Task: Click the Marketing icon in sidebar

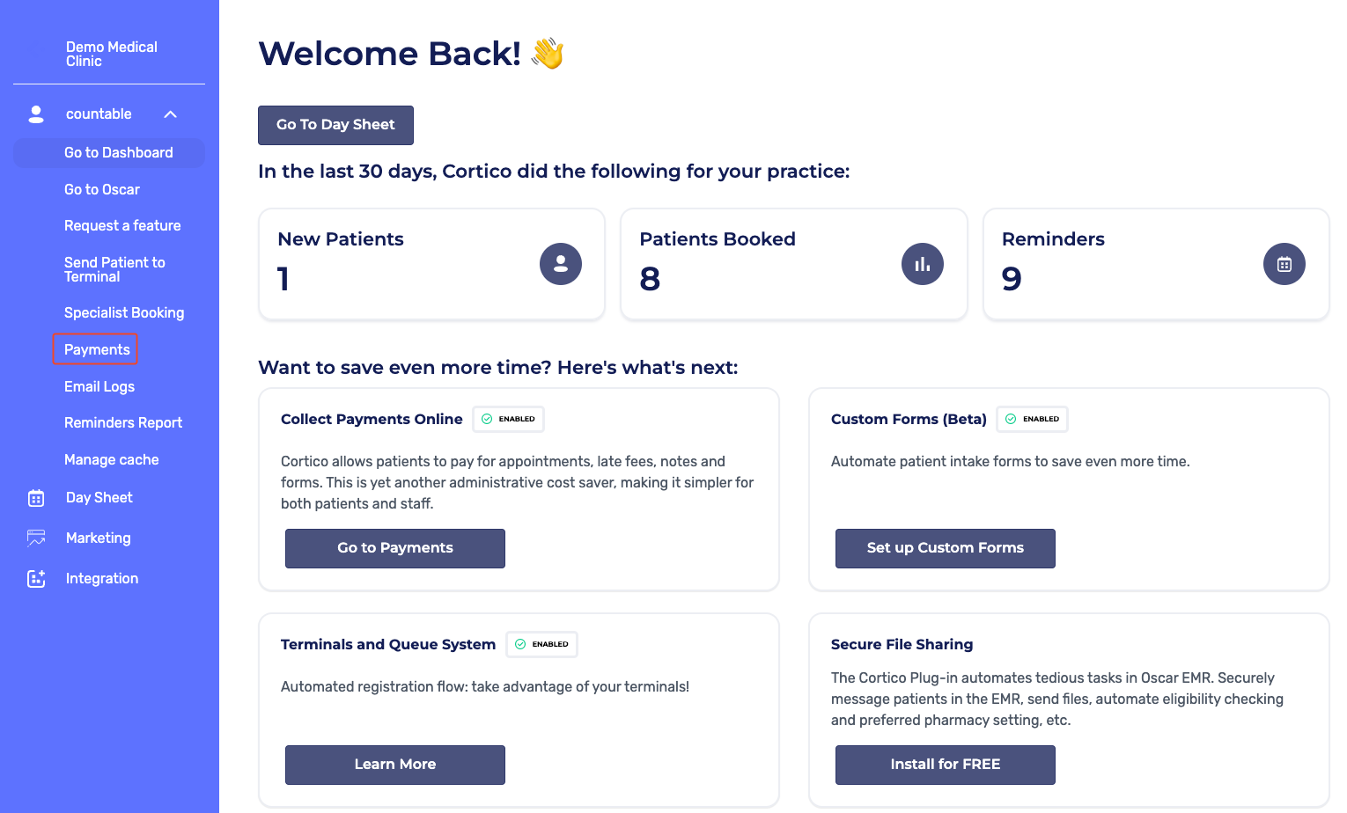Action: [x=36, y=538]
